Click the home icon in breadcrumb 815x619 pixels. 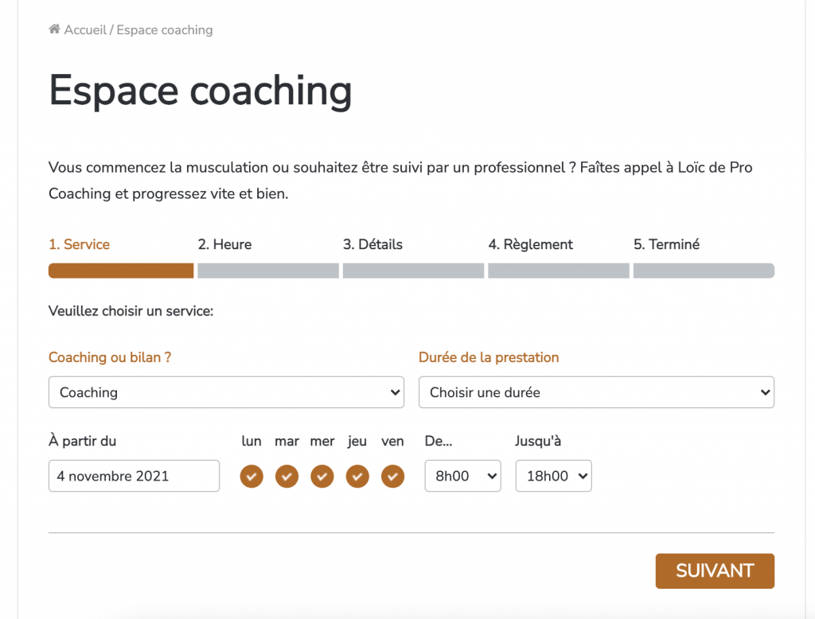click(54, 30)
